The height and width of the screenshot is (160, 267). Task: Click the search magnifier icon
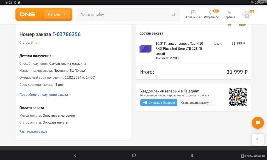(x=174, y=14)
